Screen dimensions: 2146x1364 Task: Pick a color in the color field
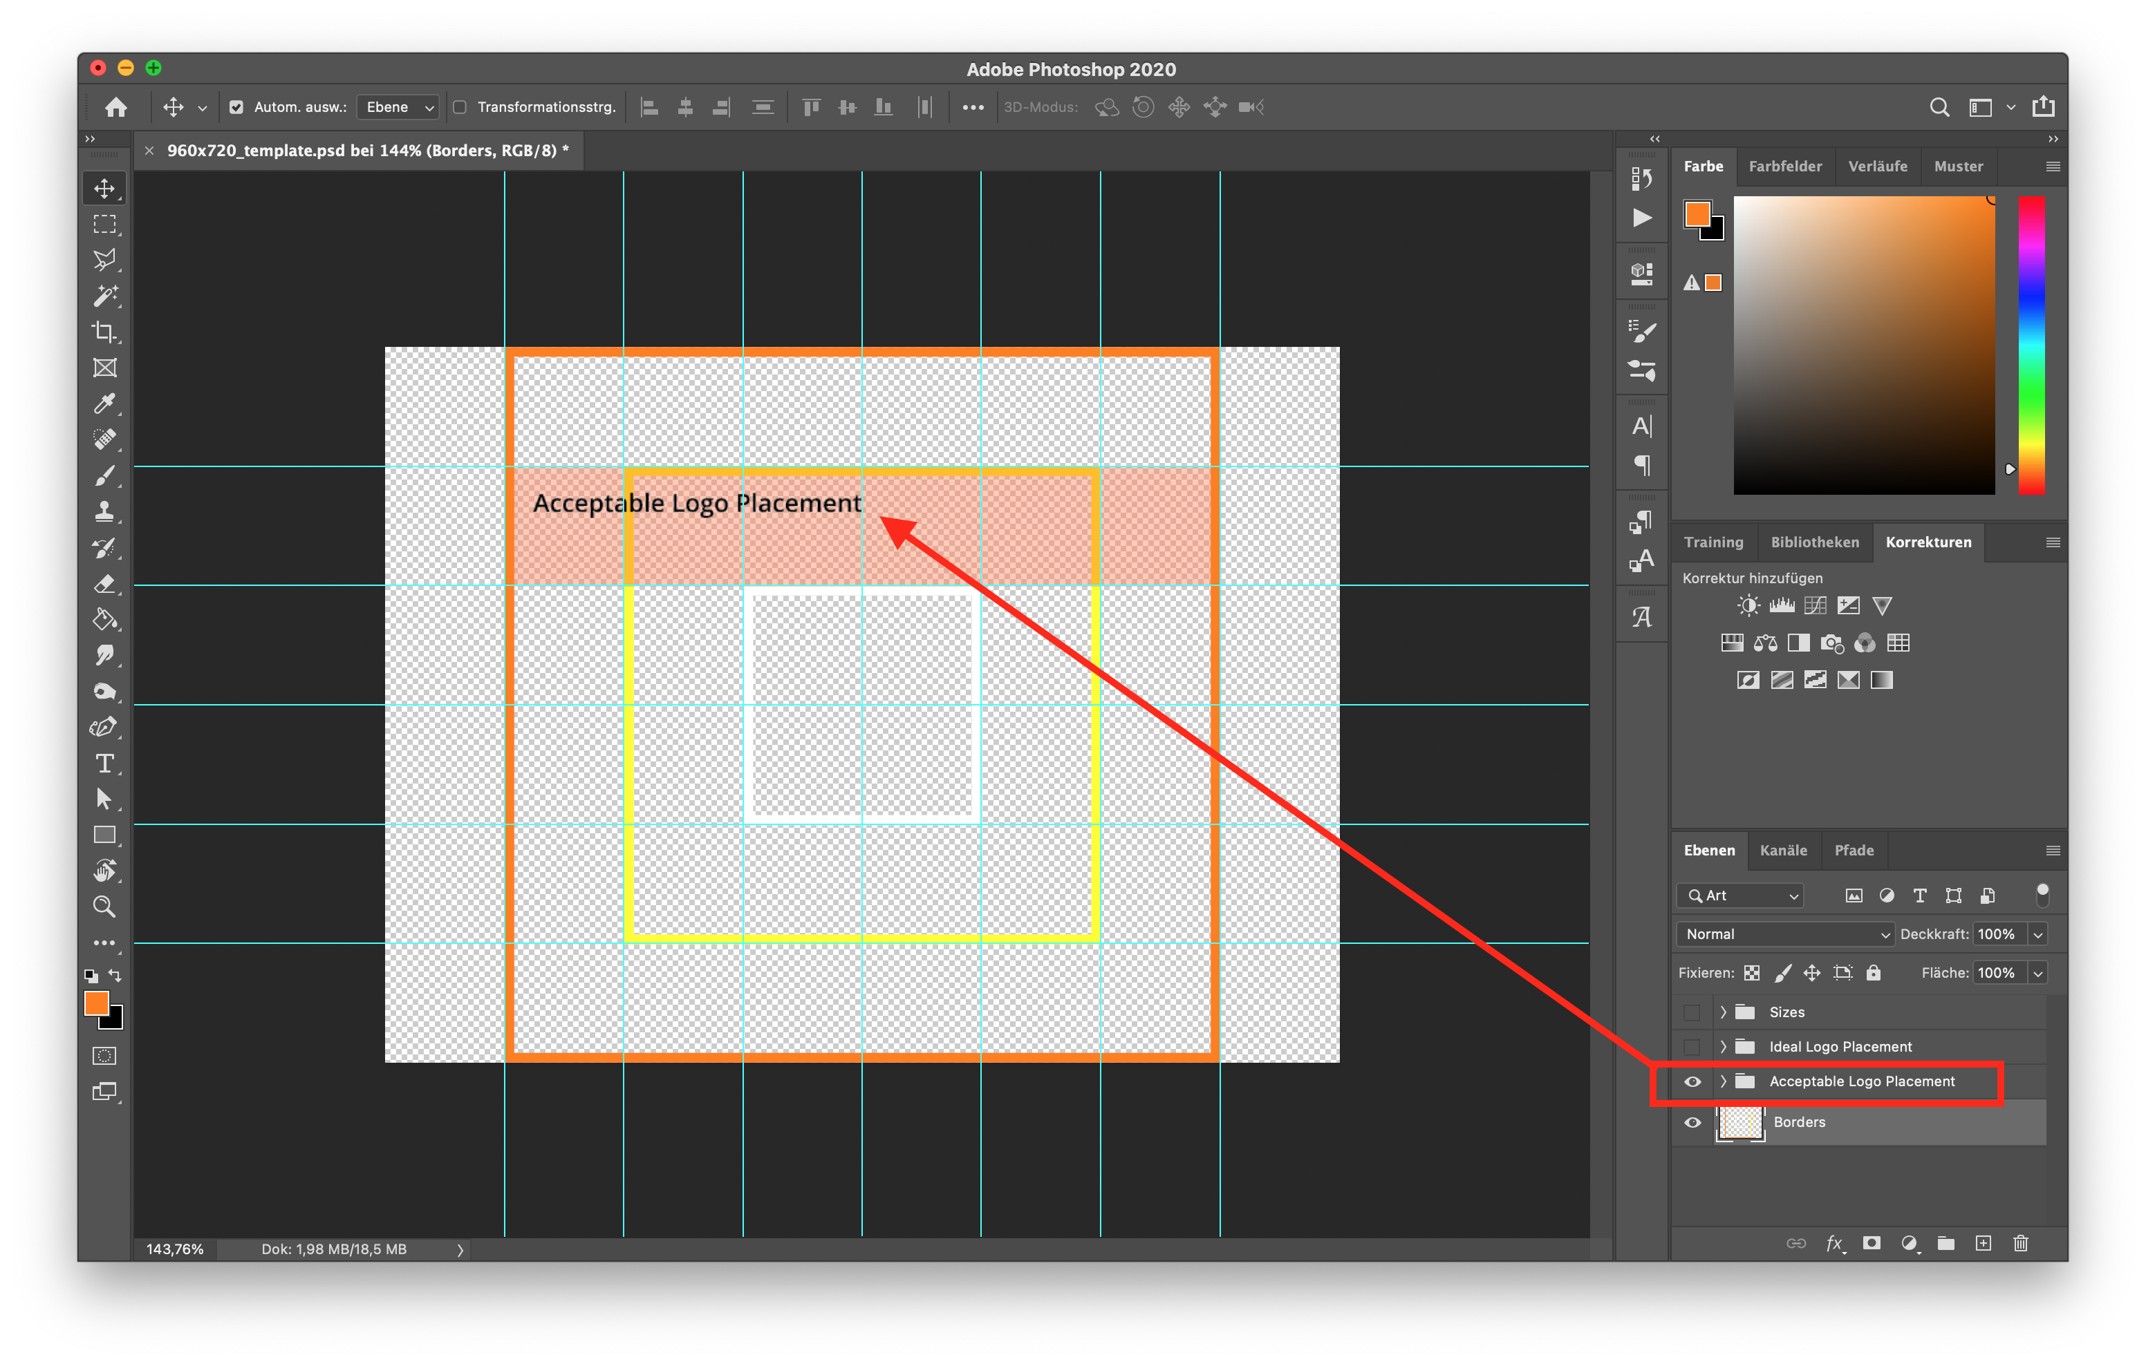point(1863,345)
